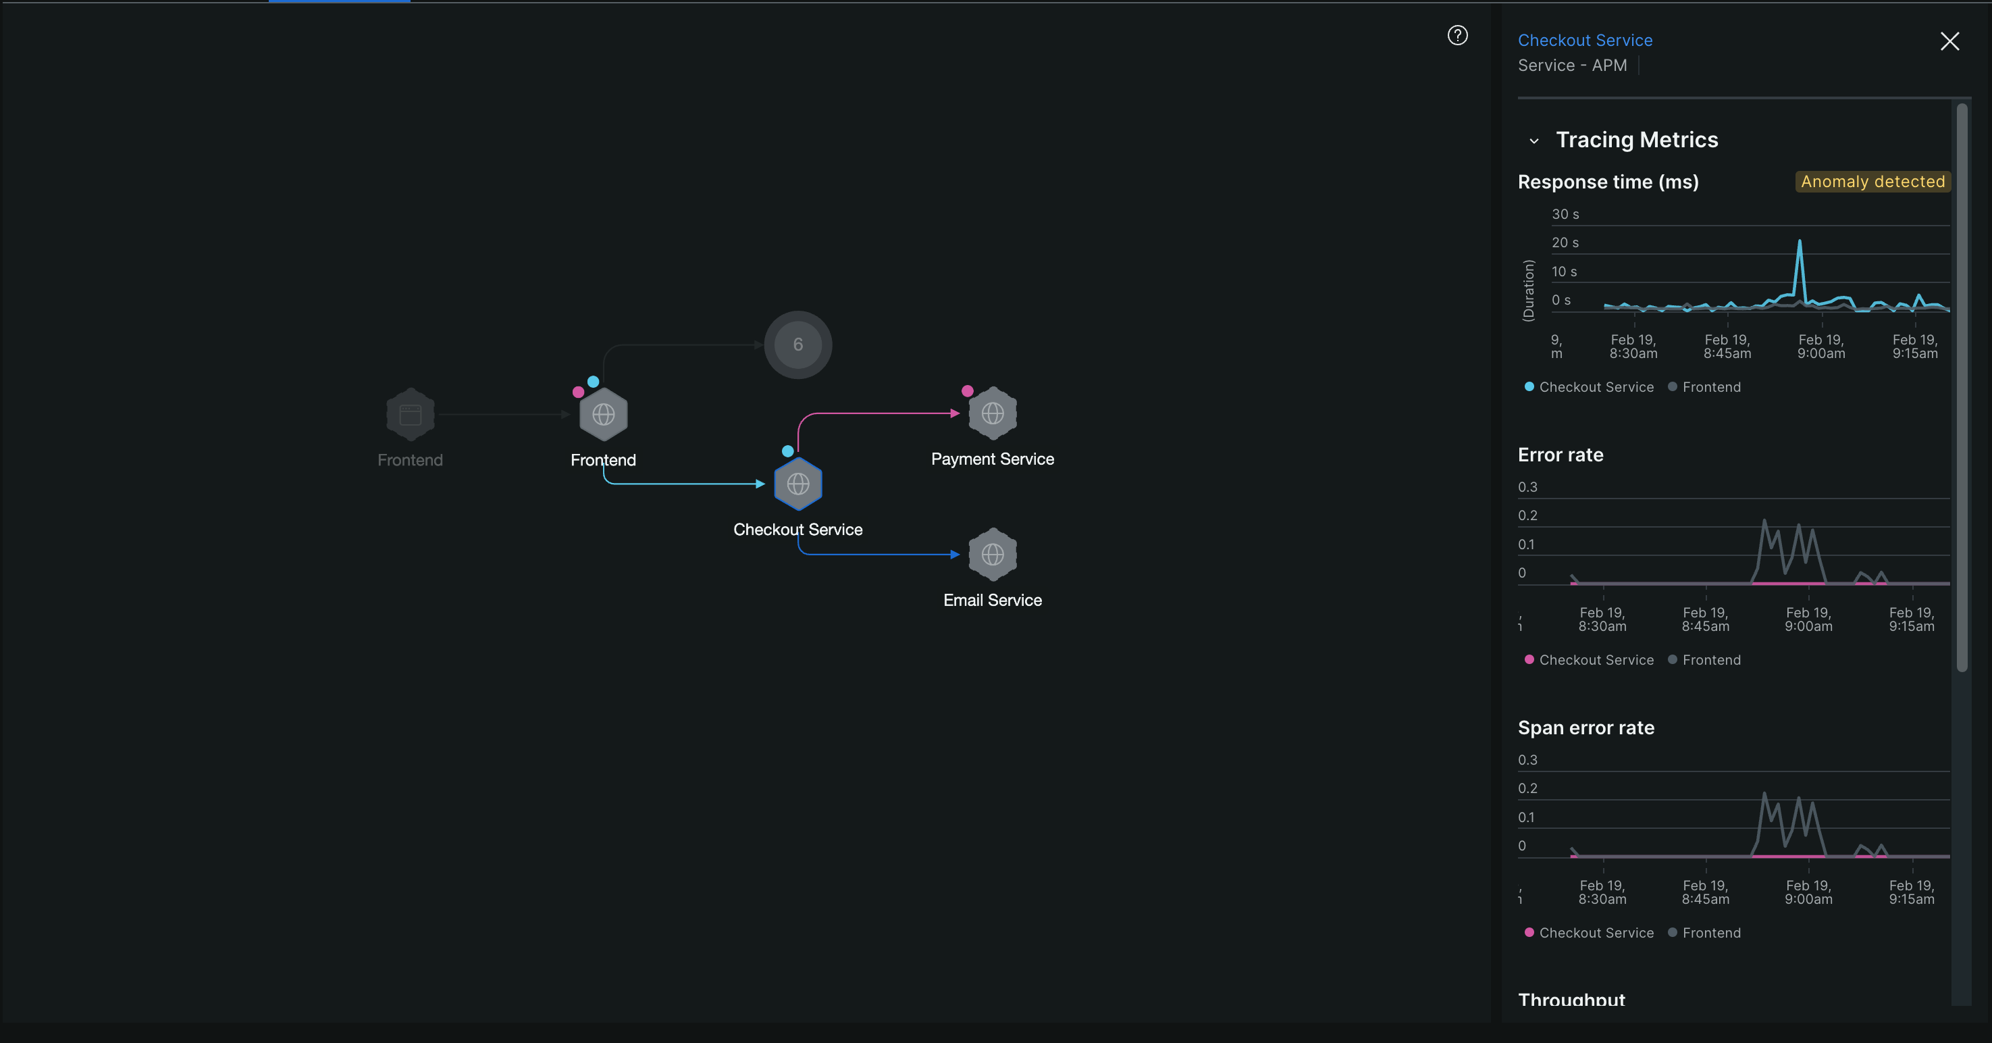This screenshot has width=1992, height=1043.
Task: Close the Checkout Service details panel
Action: pos(1949,41)
